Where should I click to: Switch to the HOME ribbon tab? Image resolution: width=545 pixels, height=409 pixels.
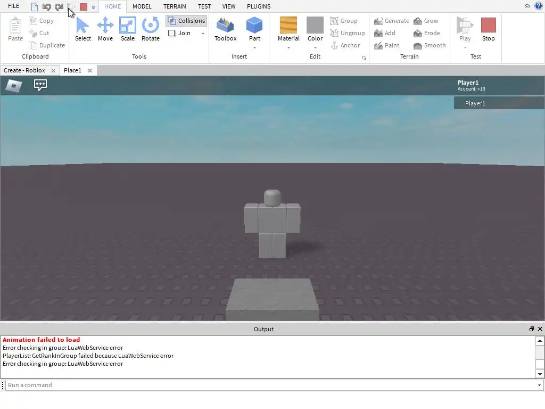pos(113,6)
